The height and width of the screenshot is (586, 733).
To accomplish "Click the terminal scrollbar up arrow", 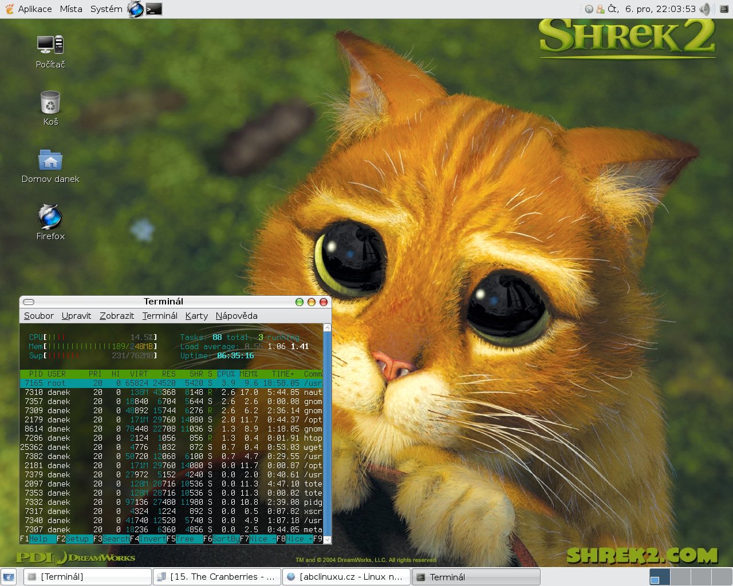I will (x=328, y=328).
